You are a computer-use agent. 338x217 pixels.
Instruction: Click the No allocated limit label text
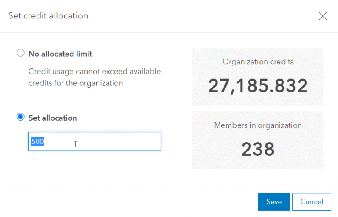click(x=60, y=54)
